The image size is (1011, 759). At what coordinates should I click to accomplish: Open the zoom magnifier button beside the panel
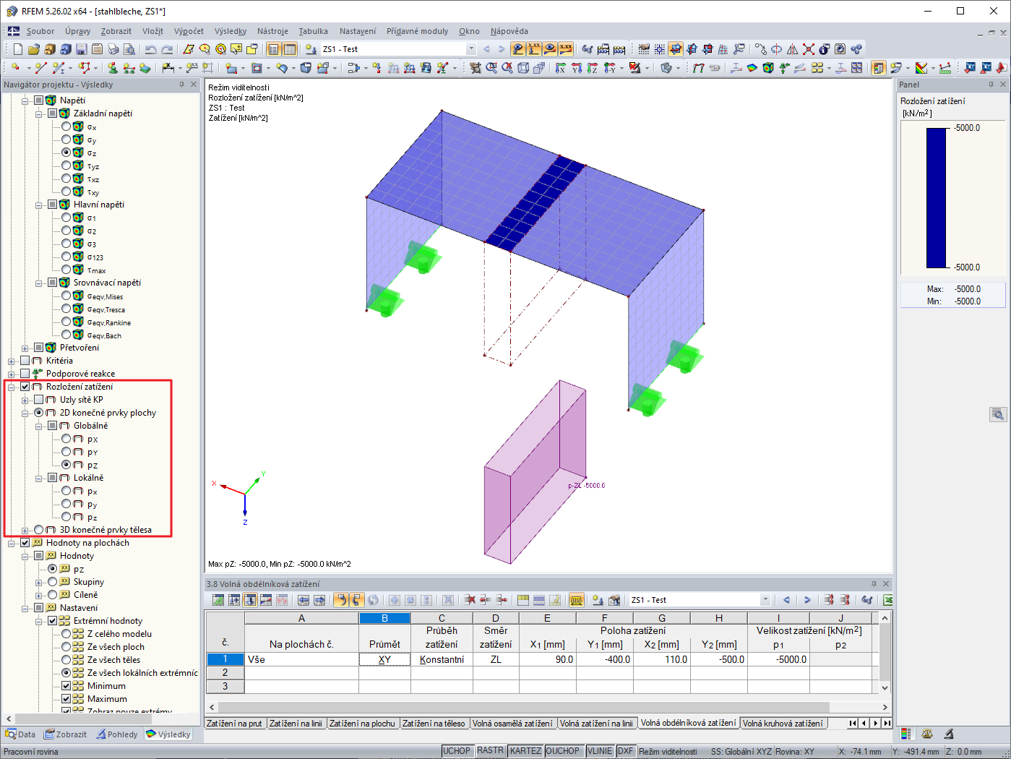[x=997, y=414]
